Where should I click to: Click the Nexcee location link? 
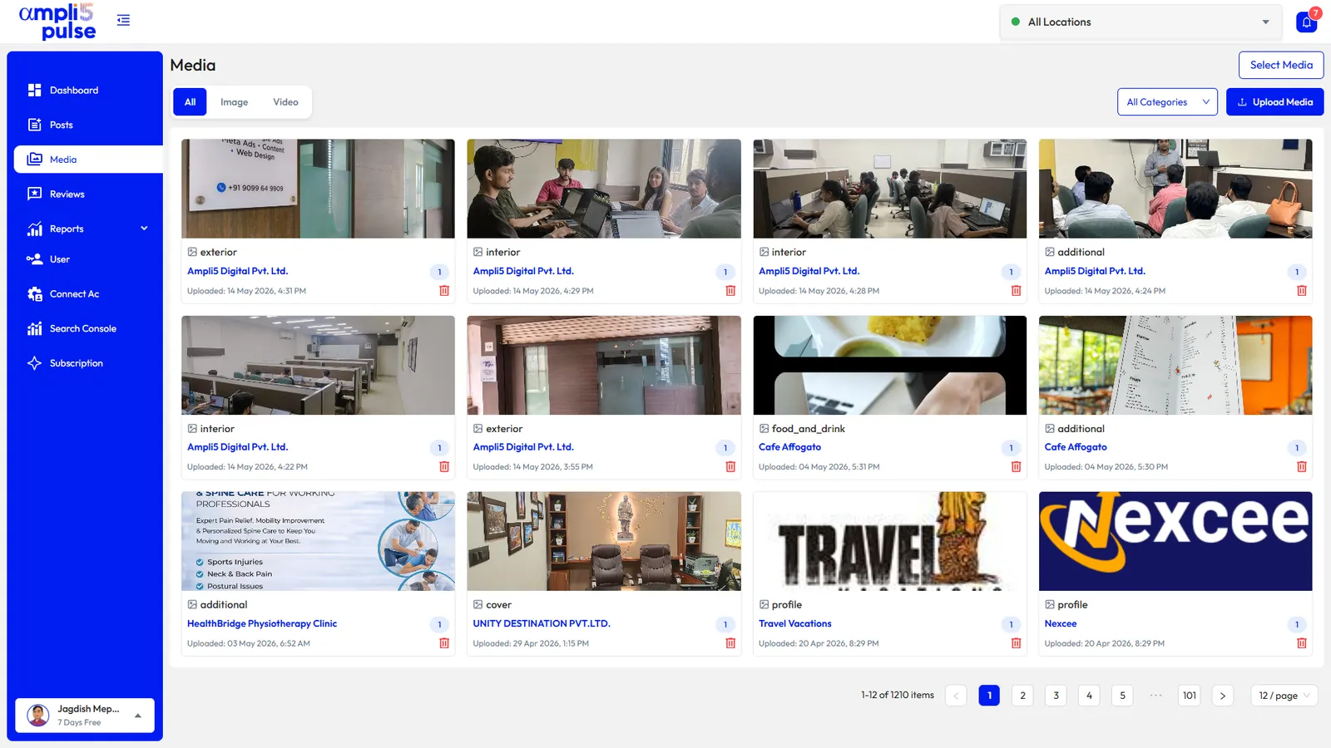coord(1061,623)
